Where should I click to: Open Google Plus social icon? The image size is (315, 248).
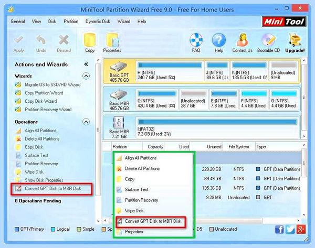(x=301, y=230)
